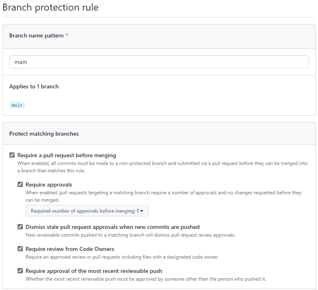The width and height of the screenshot is (318, 290).
Task: Click the Applies to 1 branch text
Action: tap(34, 86)
